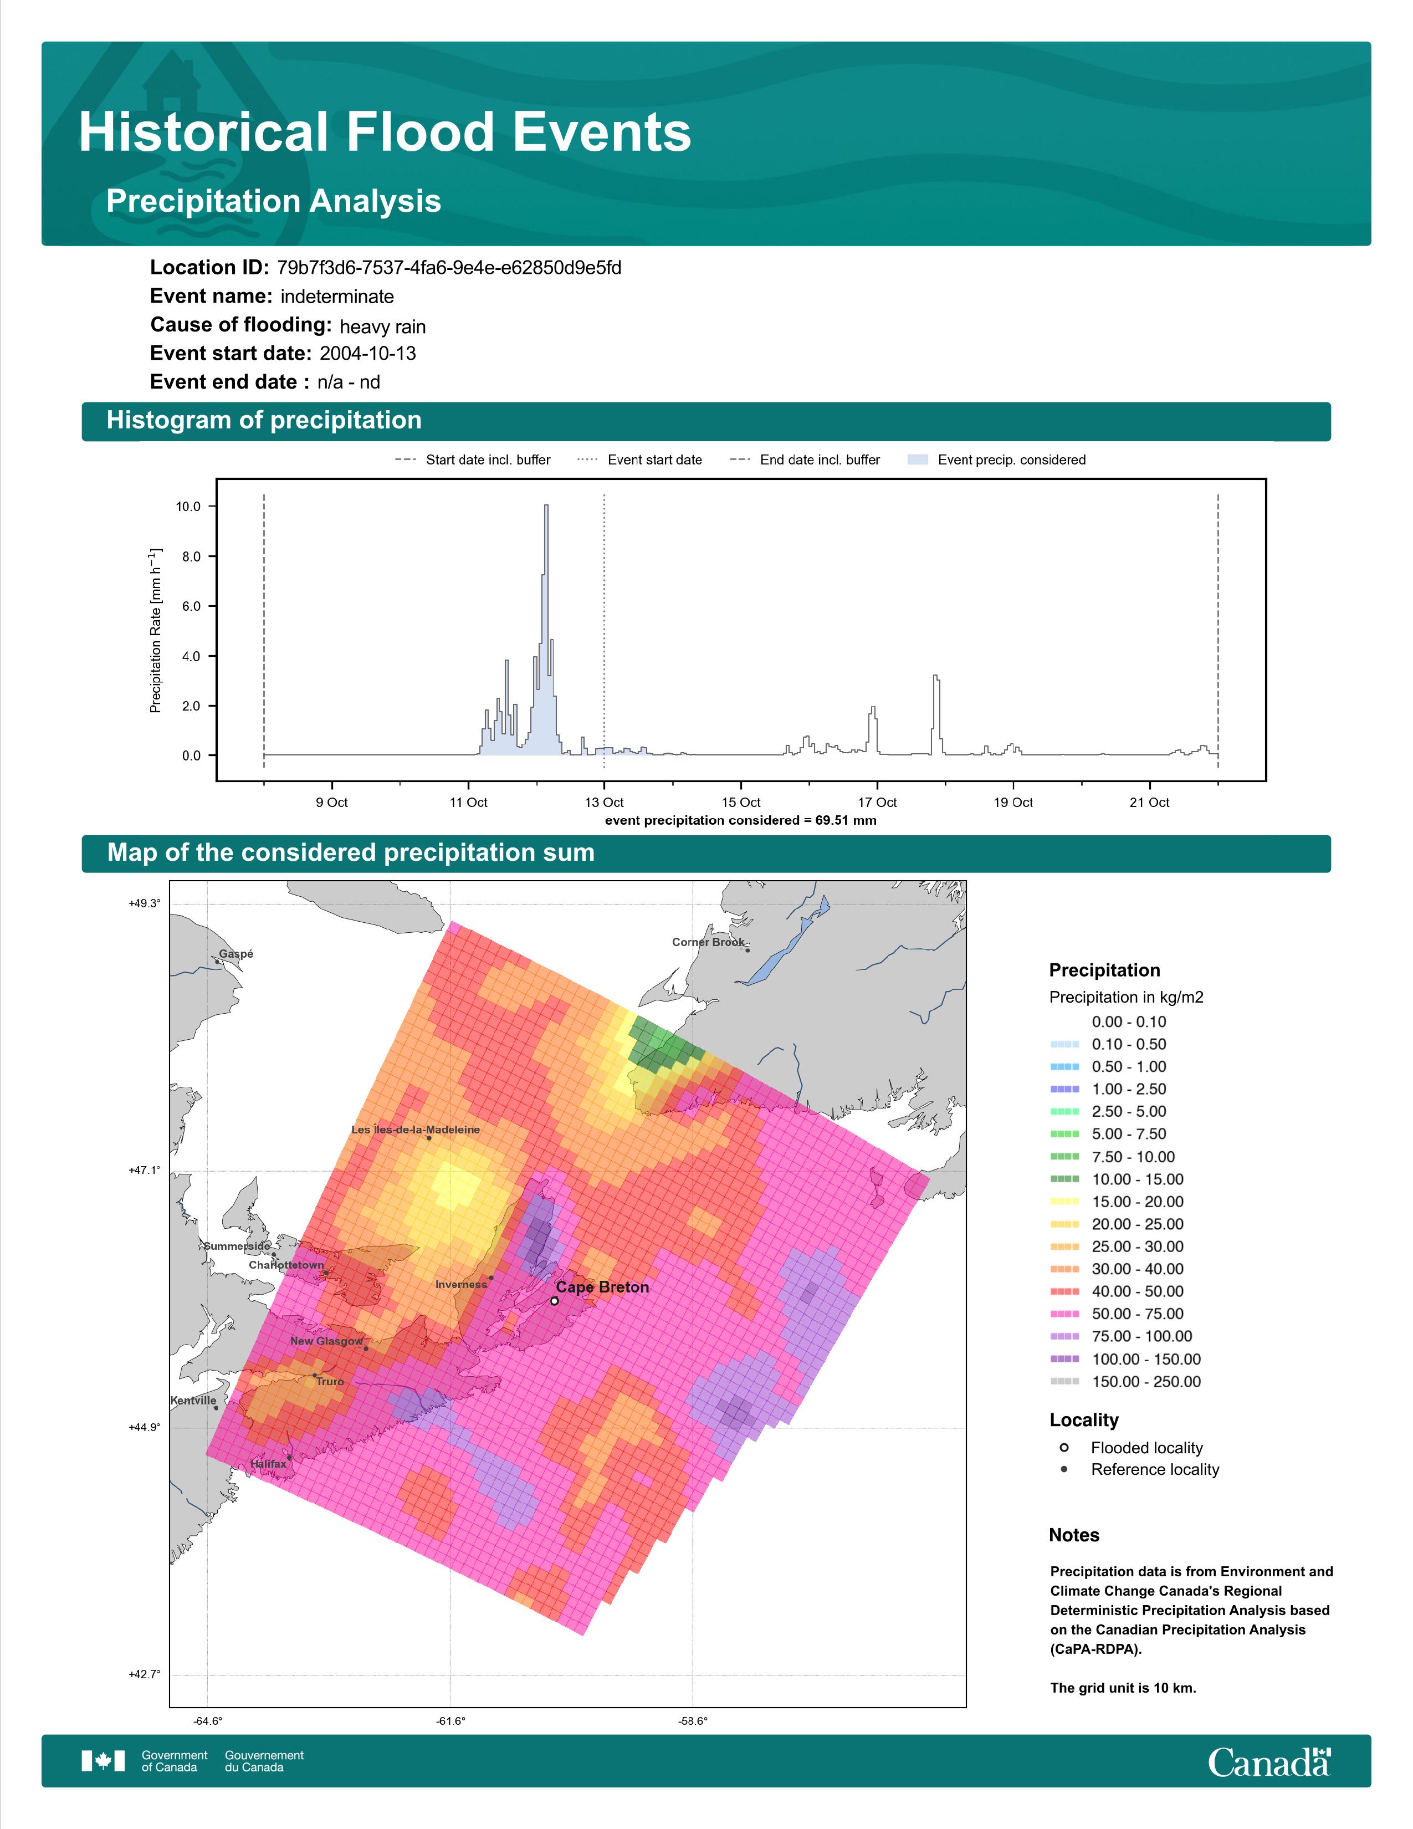Click the Location ID value text
Screen dimensions: 1413x1829
coord(449,268)
